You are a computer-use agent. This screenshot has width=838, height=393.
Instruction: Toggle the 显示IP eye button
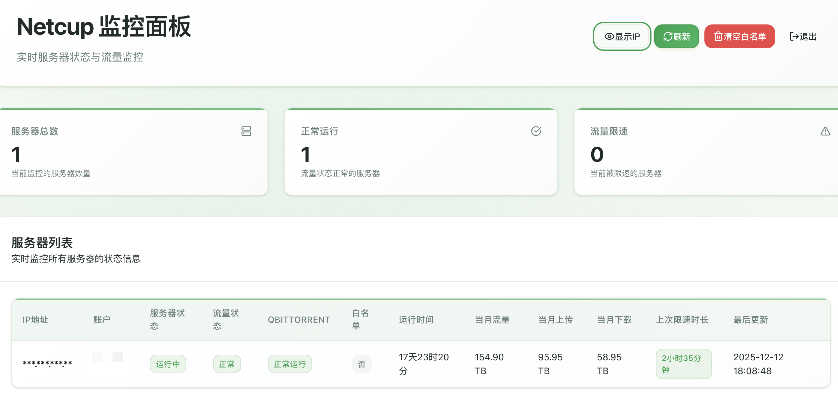click(x=622, y=36)
